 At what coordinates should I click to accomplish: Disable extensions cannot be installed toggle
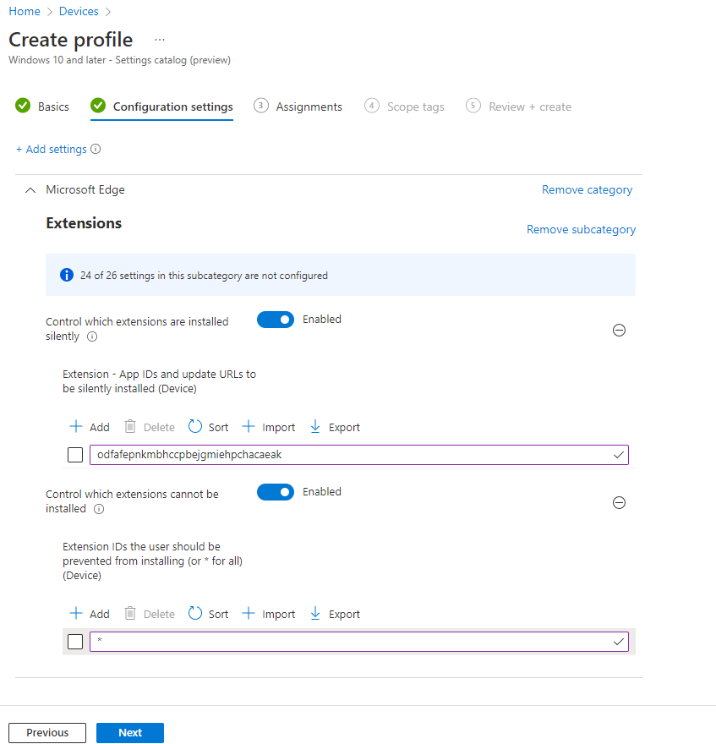[276, 492]
